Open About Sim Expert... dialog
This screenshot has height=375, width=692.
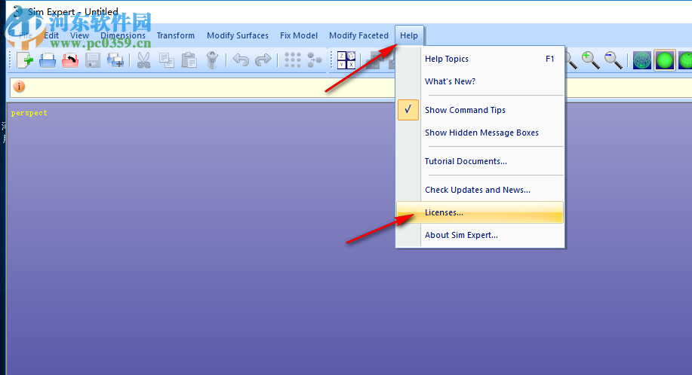coord(480,235)
